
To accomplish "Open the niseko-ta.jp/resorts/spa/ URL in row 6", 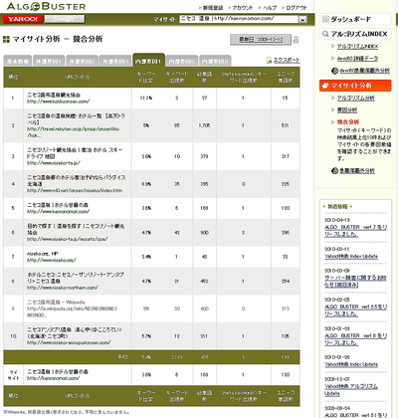I will [x=68, y=239].
